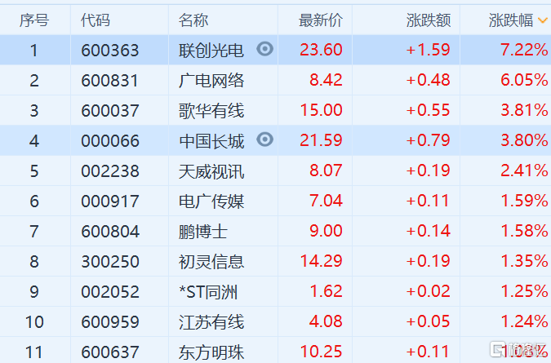Sort by the 名称 column header
This screenshot has width=551, height=363.
click(193, 20)
